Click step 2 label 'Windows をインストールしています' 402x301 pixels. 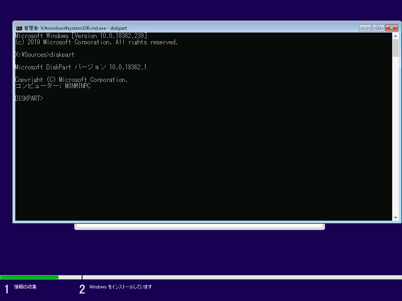121,286
